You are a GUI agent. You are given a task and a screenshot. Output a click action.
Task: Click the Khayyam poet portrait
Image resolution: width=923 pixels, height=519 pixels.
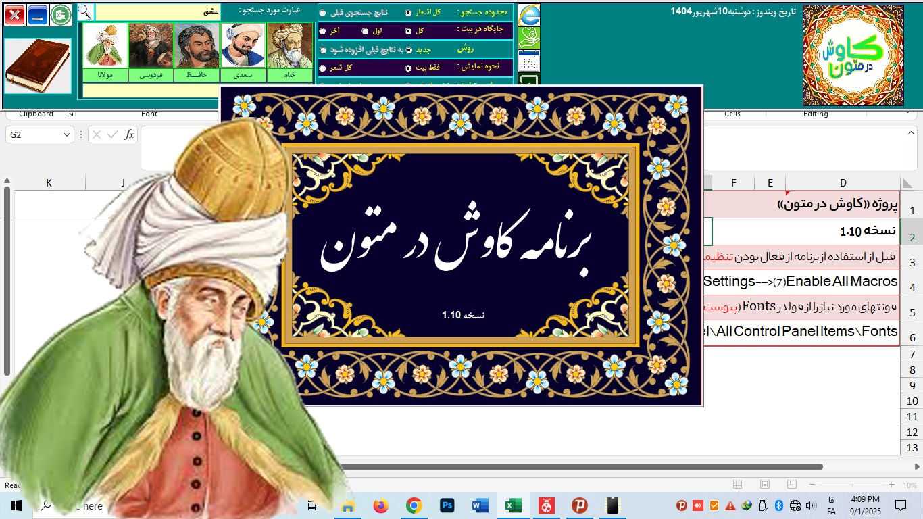pos(290,46)
